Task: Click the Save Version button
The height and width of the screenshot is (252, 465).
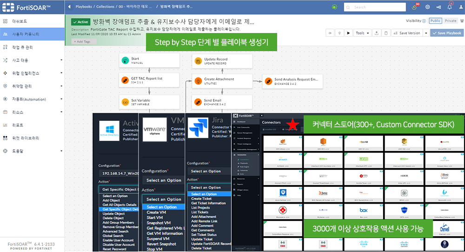Action: pos(407,33)
